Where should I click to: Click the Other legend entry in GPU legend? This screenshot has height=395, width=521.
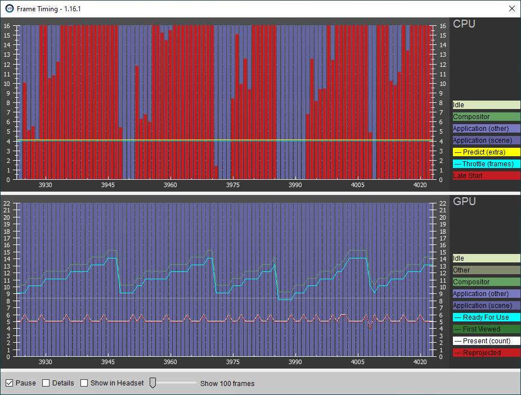pos(486,270)
